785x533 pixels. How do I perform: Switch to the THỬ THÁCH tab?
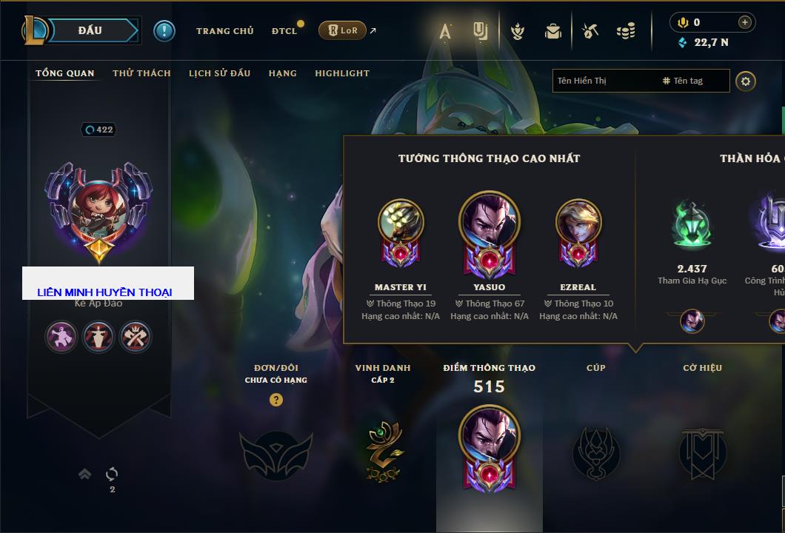tap(141, 73)
